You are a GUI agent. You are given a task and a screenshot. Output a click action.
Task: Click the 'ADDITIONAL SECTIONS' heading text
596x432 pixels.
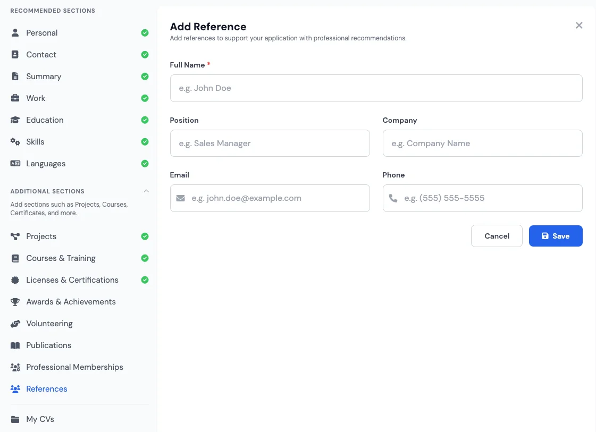click(x=47, y=191)
